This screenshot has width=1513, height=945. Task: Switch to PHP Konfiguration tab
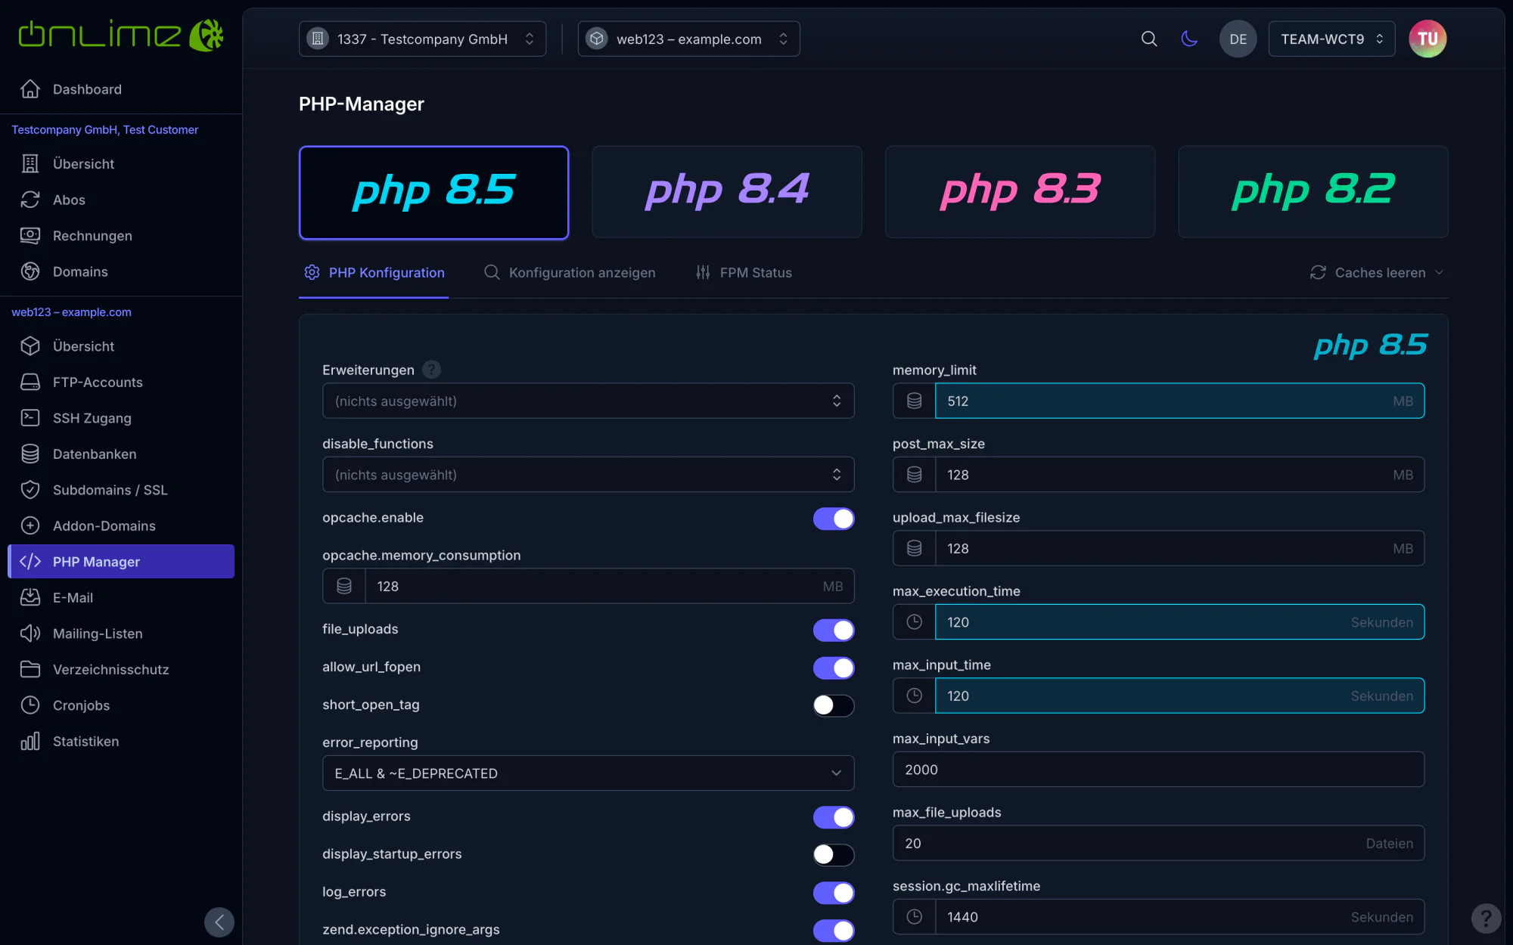click(x=374, y=273)
